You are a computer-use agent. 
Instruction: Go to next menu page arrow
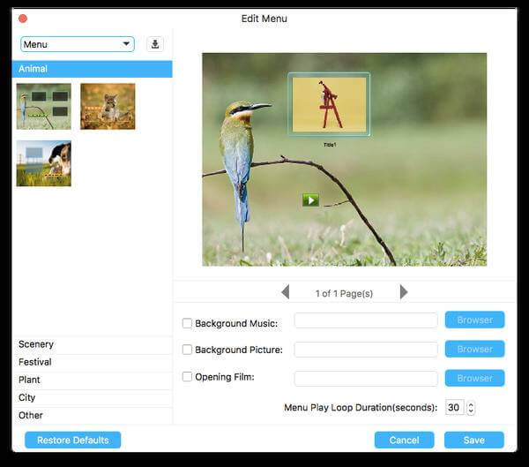tap(404, 292)
